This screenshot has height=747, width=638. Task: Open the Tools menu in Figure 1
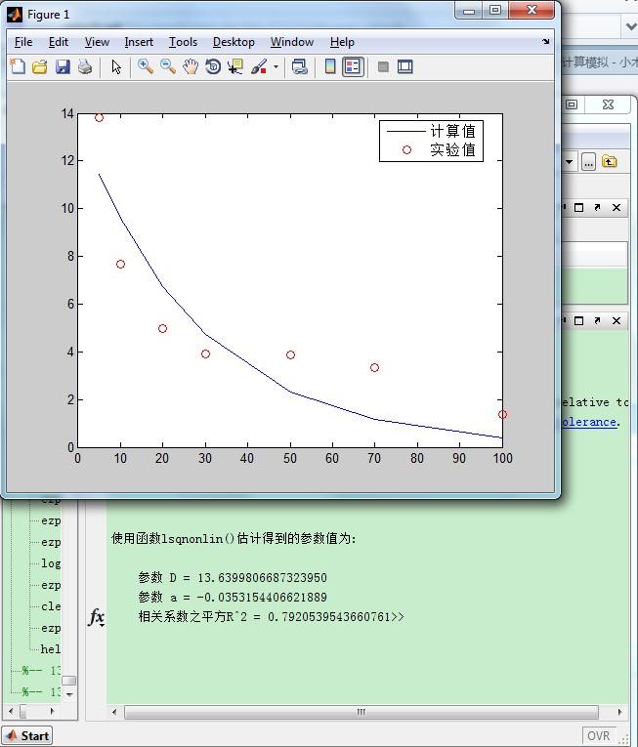[x=183, y=42]
